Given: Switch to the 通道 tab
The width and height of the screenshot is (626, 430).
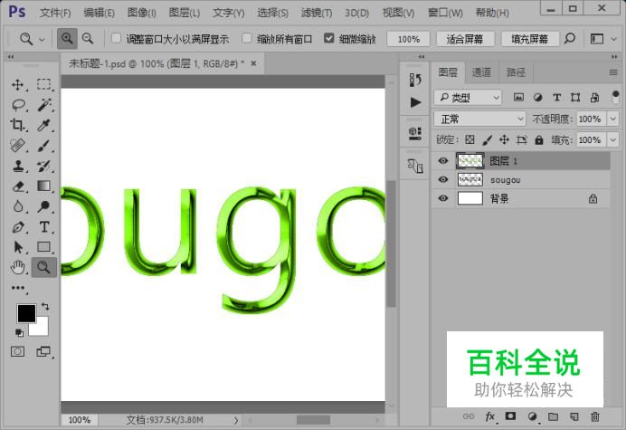Looking at the screenshot, I should click(481, 72).
